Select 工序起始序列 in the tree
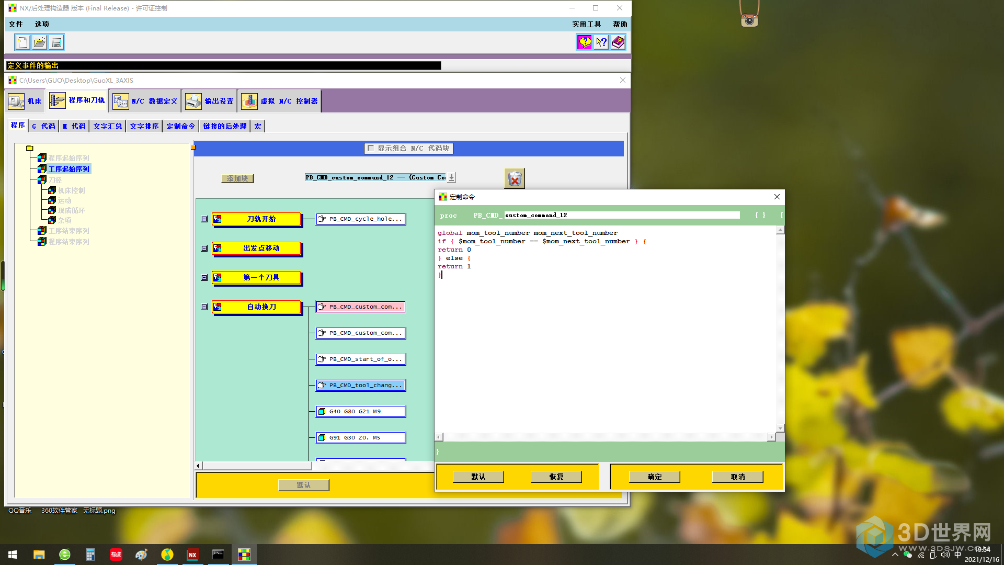 click(69, 169)
